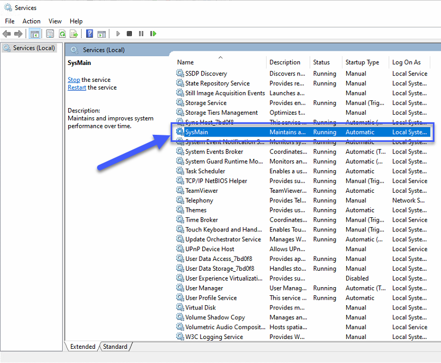Click gear icon beside Volume Shadow Copy
The height and width of the screenshot is (363, 441).
click(x=180, y=317)
